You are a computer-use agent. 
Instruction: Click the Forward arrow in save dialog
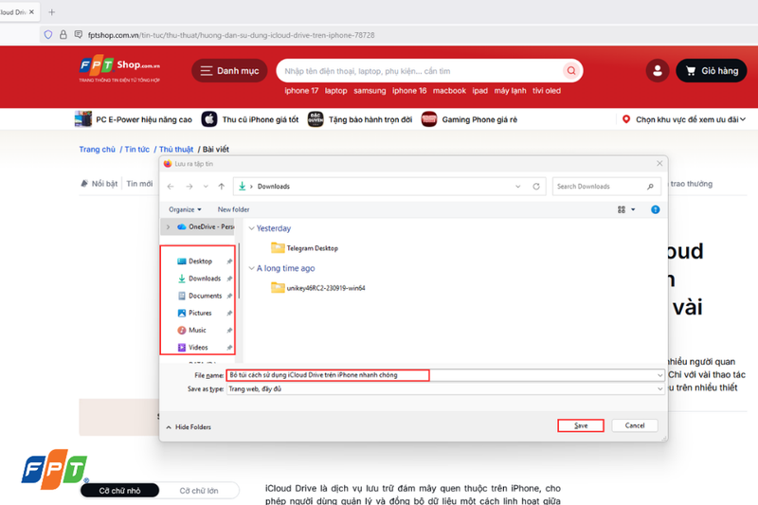[x=189, y=186]
